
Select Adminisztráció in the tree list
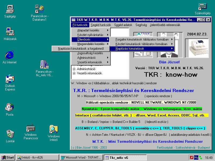(x=86, y=69)
